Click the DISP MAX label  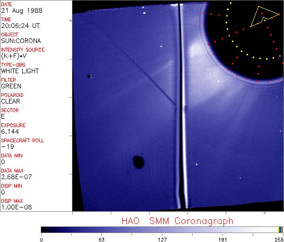(x=12, y=201)
